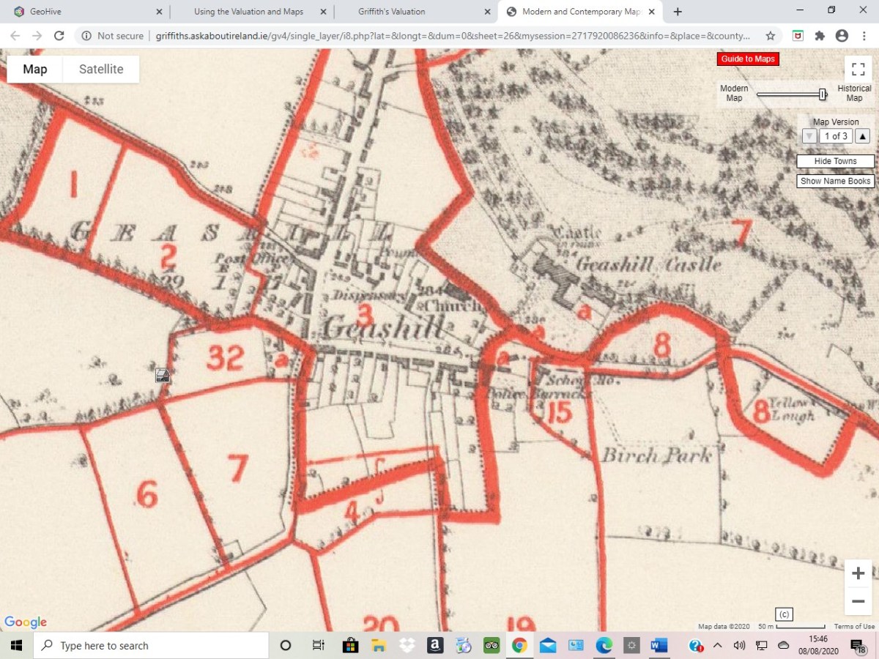This screenshot has height=659, width=879.
Task: Switch to Satellite view
Action: pyautogui.click(x=100, y=69)
